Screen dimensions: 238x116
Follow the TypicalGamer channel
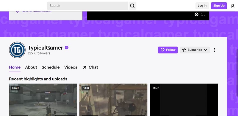click(168, 50)
